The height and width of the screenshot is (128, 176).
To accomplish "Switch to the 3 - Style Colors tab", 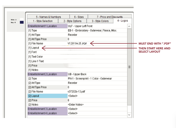I will pos(100,21).
